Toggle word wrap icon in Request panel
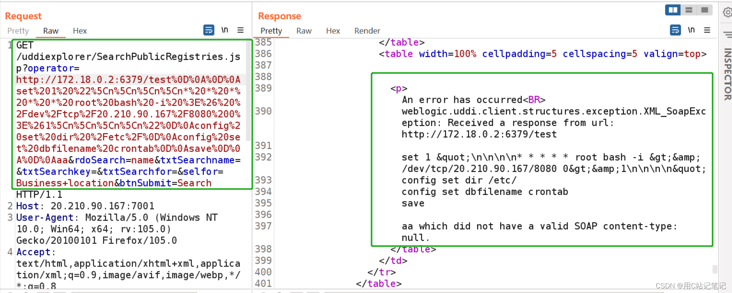Screen dimensions: 732x293 click(209, 30)
